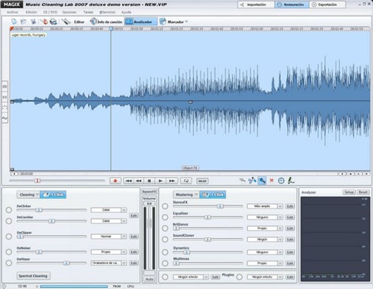Click Edit button for DeClipper
The height and width of the screenshot is (289, 373).
click(x=134, y=236)
